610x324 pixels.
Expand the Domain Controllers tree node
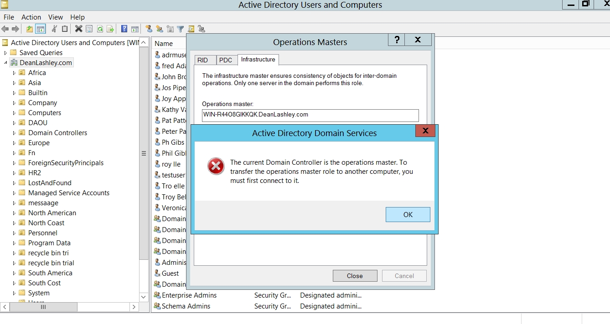(x=14, y=133)
